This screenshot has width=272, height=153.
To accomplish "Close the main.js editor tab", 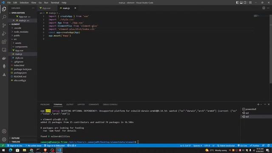I will 75,8.
